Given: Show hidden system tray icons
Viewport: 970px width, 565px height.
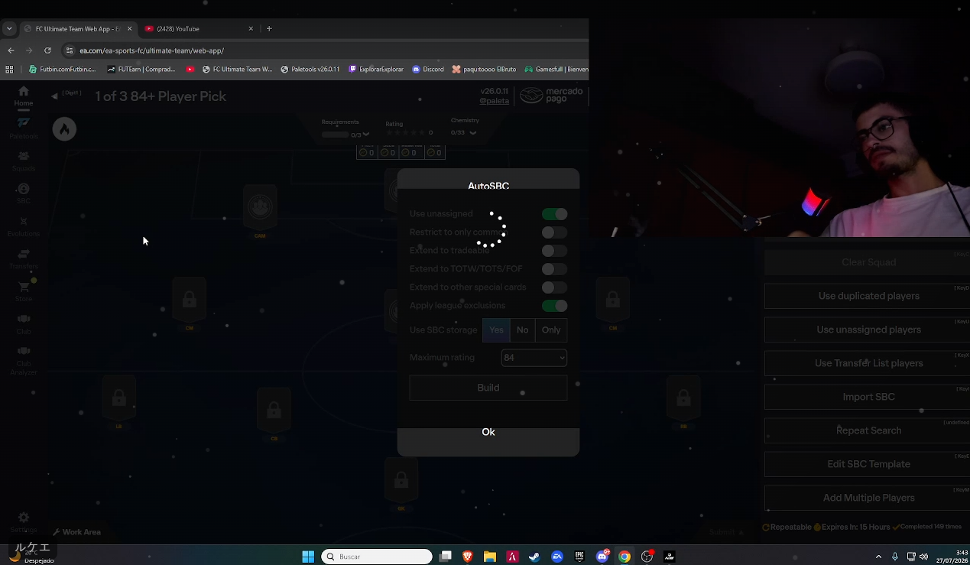Looking at the screenshot, I should pyautogui.click(x=878, y=557).
